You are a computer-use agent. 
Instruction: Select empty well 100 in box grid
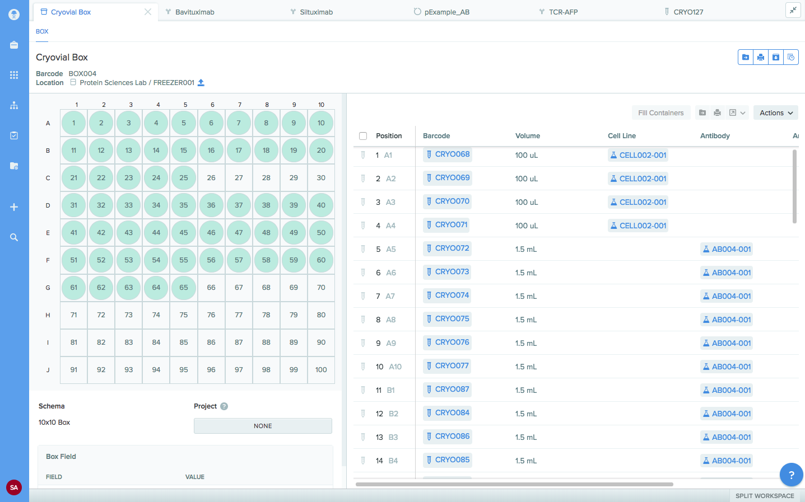pyautogui.click(x=321, y=370)
